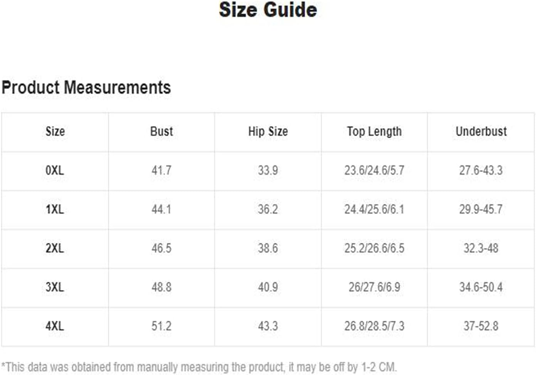Click the 1XL size row label
536x375 pixels.
pyautogui.click(x=55, y=209)
